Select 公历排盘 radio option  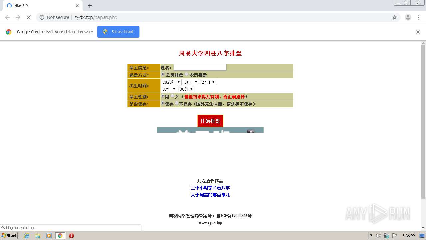(163, 74)
